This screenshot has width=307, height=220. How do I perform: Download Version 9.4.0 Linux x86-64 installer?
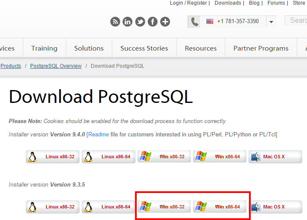coord(108,157)
